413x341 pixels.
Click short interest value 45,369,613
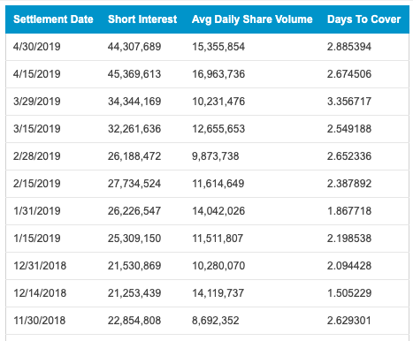(x=134, y=74)
